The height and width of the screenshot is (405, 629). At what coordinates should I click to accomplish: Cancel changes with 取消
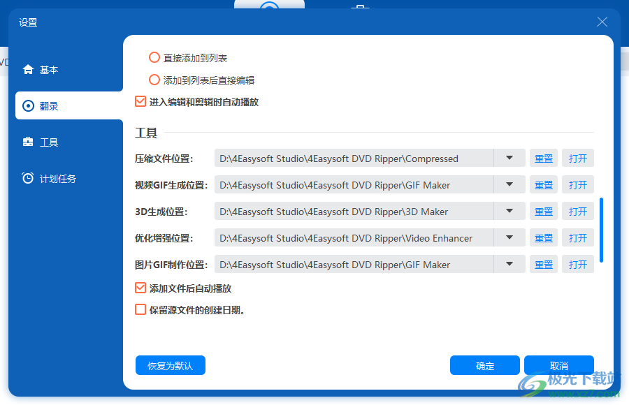click(559, 365)
